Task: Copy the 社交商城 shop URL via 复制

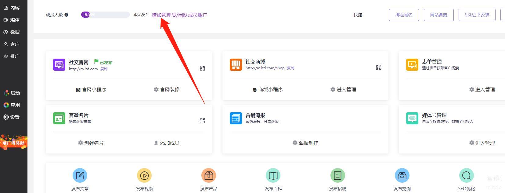Action: (x=290, y=68)
